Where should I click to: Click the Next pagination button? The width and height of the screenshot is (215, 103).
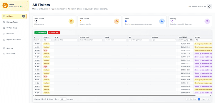(204, 99)
